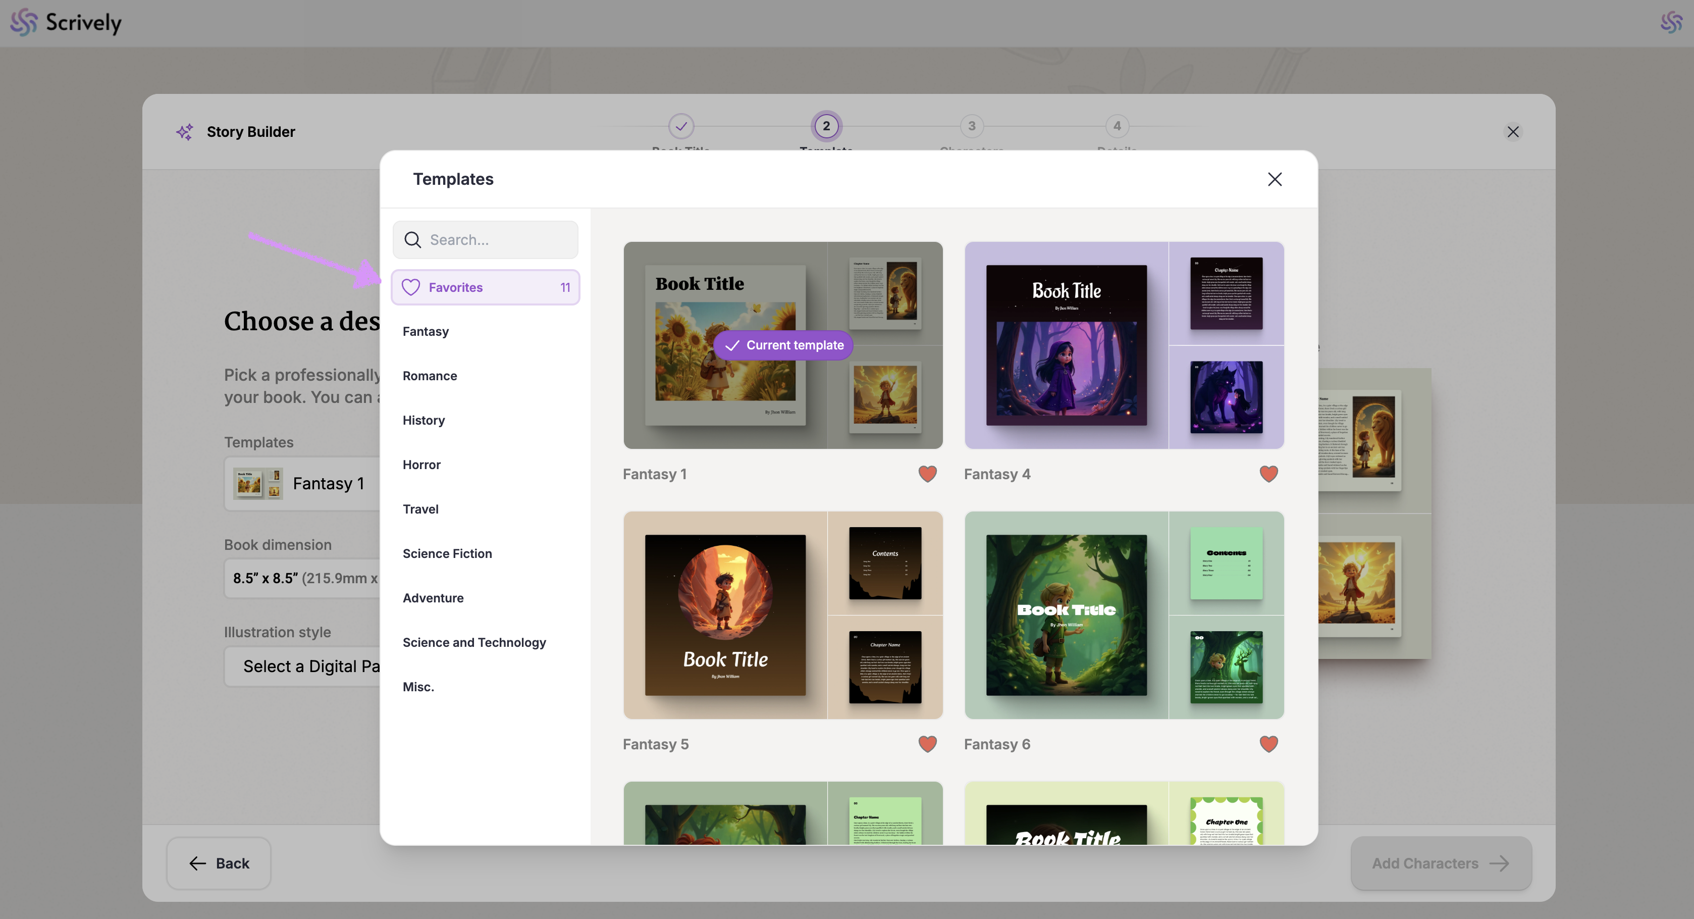This screenshot has height=919, width=1694.
Task: Click the Scrively logo in top-left
Action: click(x=66, y=22)
